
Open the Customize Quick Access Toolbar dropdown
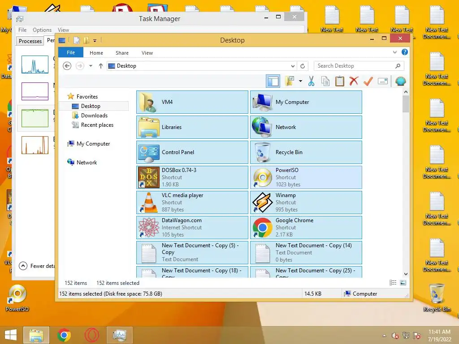point(95,41)
